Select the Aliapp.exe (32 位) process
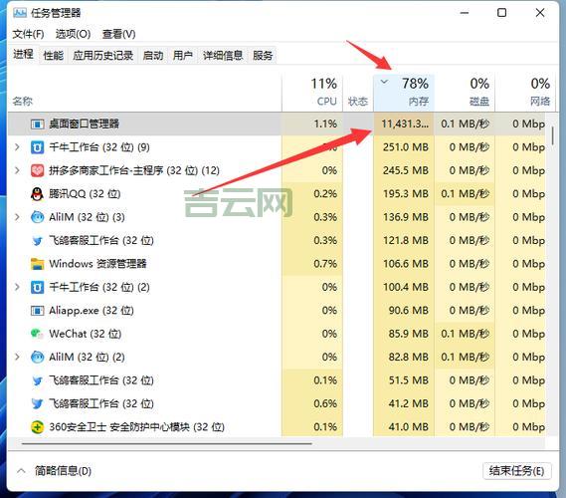Viewport: 566px width, 498px height. pyautogui.click(x=277, y=311)
